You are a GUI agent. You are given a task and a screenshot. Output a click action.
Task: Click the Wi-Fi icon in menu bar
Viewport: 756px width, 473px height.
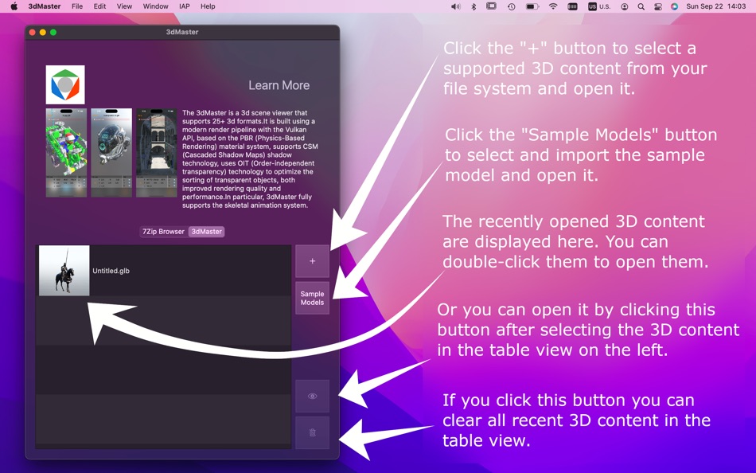point(553,6)
